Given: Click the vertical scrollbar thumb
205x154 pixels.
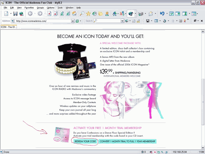Looking at the screenshot, I should pos(203,102).
